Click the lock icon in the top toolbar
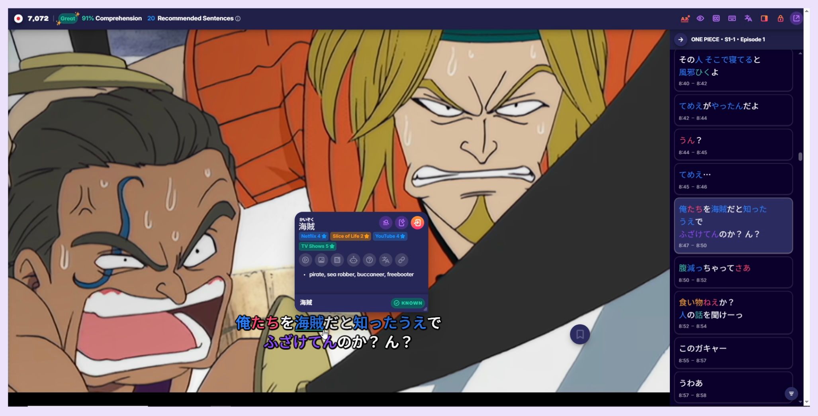Image resolution: width=818 pixels, height=416 pixels. tap(780, 18)
